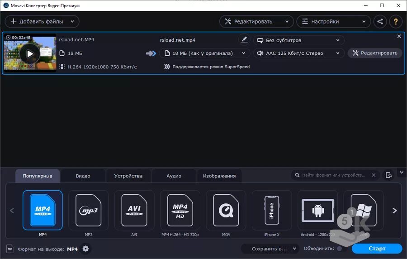Select the MOV QuickTime preset

226,210
